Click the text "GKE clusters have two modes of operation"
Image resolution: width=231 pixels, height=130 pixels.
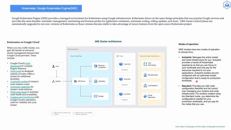tap(199, 51)
